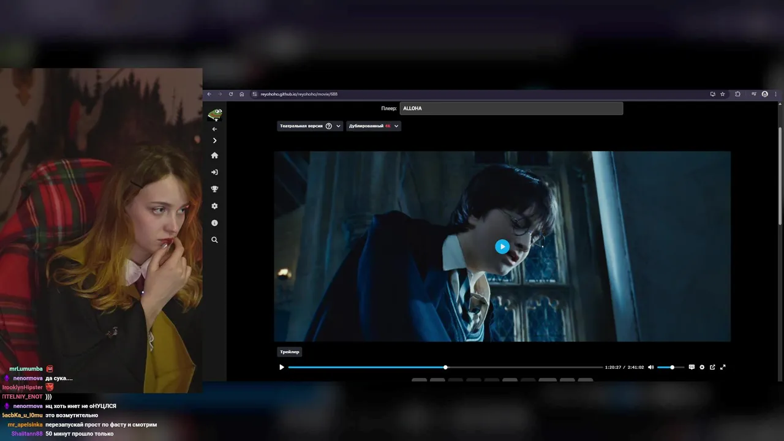Click the blue play button on video
The width and height of the screenshot is (784, 441).
pyautogui.click(x=502, y=246)
